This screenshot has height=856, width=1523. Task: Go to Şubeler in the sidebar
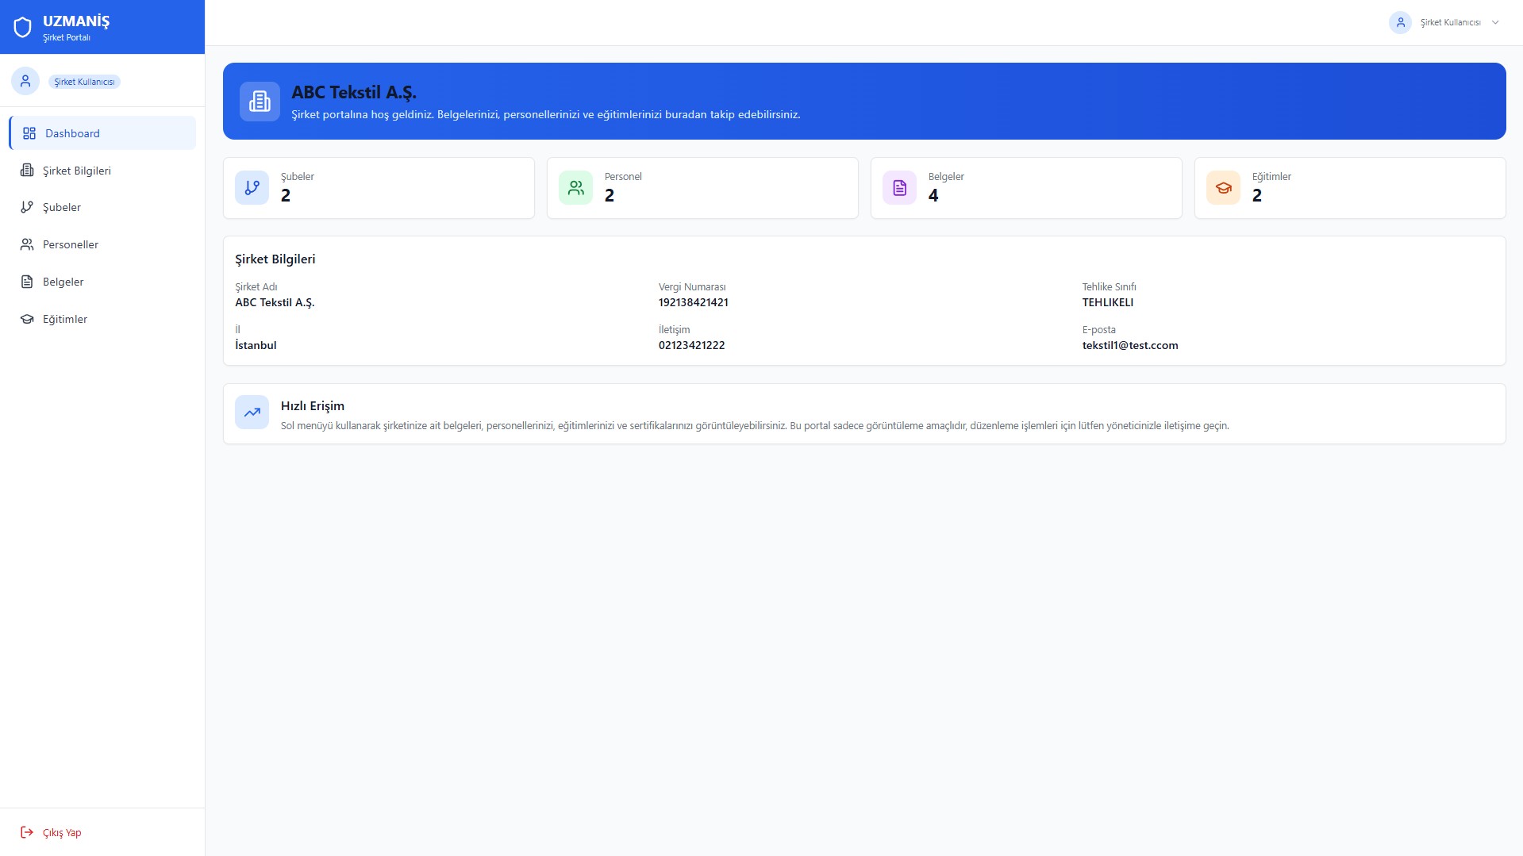62,207
